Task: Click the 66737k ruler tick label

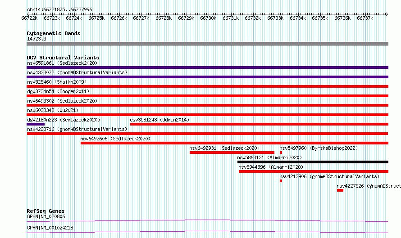Action: 365,18
